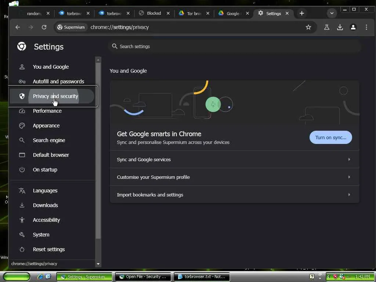Viewport: 376px width, 282px height.
Task: Select torbrowser.txt Notepad taskbar button
Action: [x=202, y=277]
